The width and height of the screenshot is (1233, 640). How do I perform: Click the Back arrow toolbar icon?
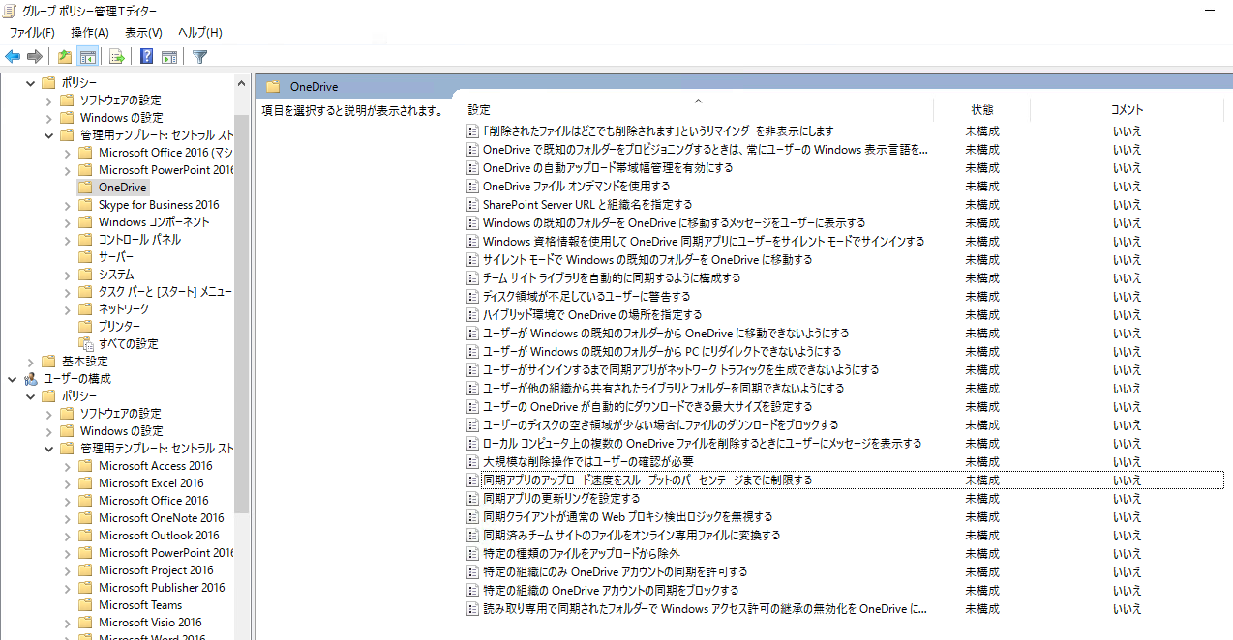tap(13, 56)
